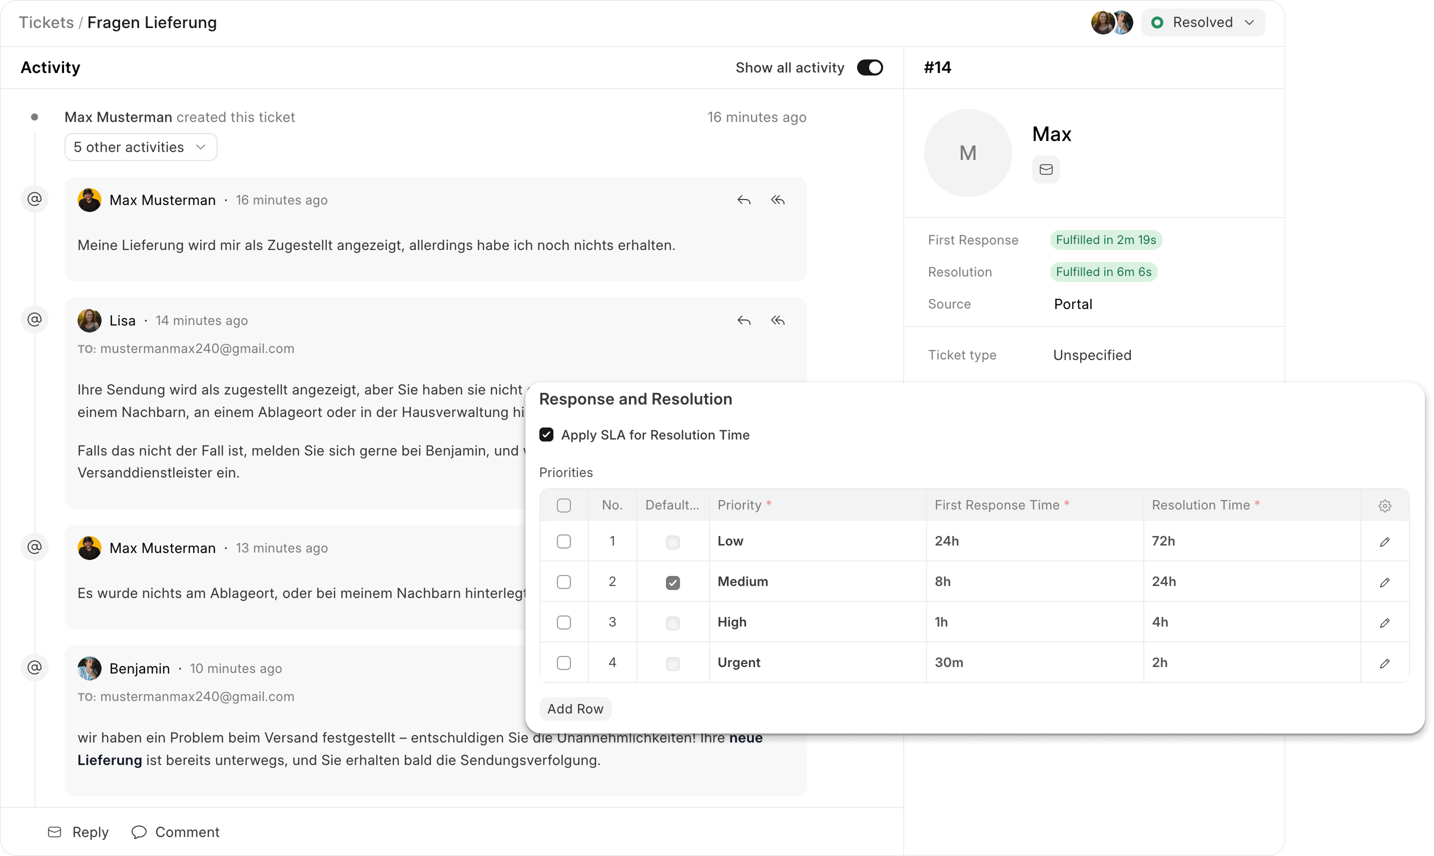Select the Medium priority row checkbox
Screen dimensions: 1434x856
point(563,581)
